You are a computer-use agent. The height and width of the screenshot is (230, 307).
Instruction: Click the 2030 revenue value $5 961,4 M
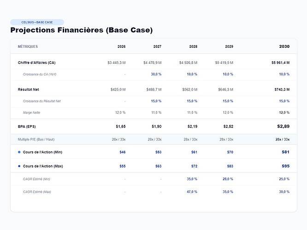(x=280, y=63)
